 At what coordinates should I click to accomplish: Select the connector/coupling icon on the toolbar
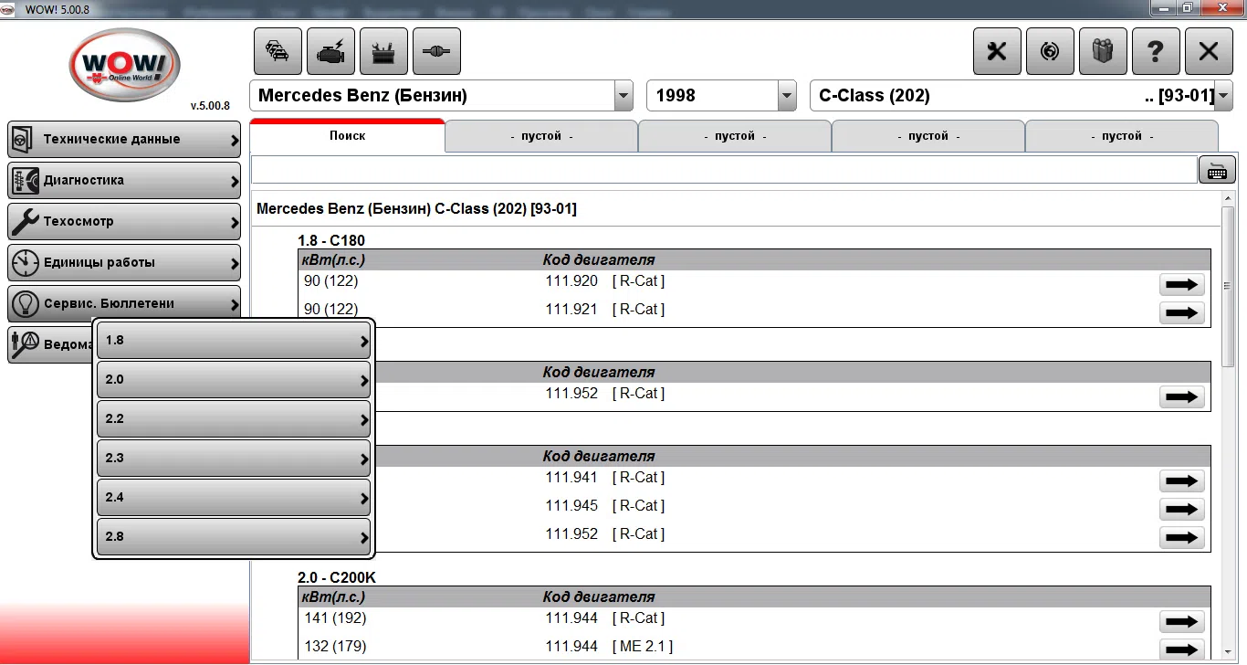(x=436, y=51)
